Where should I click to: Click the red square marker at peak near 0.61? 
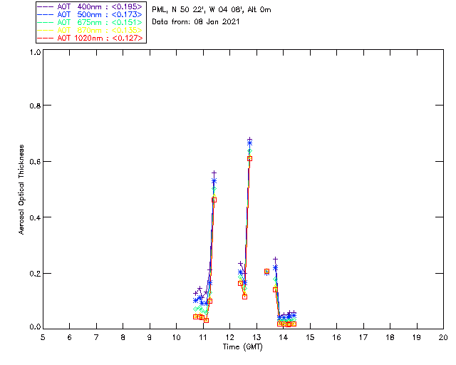249,159
